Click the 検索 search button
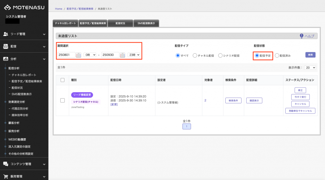Image resolution: width=325 pixels, height=180 pixels. [310, 55]
